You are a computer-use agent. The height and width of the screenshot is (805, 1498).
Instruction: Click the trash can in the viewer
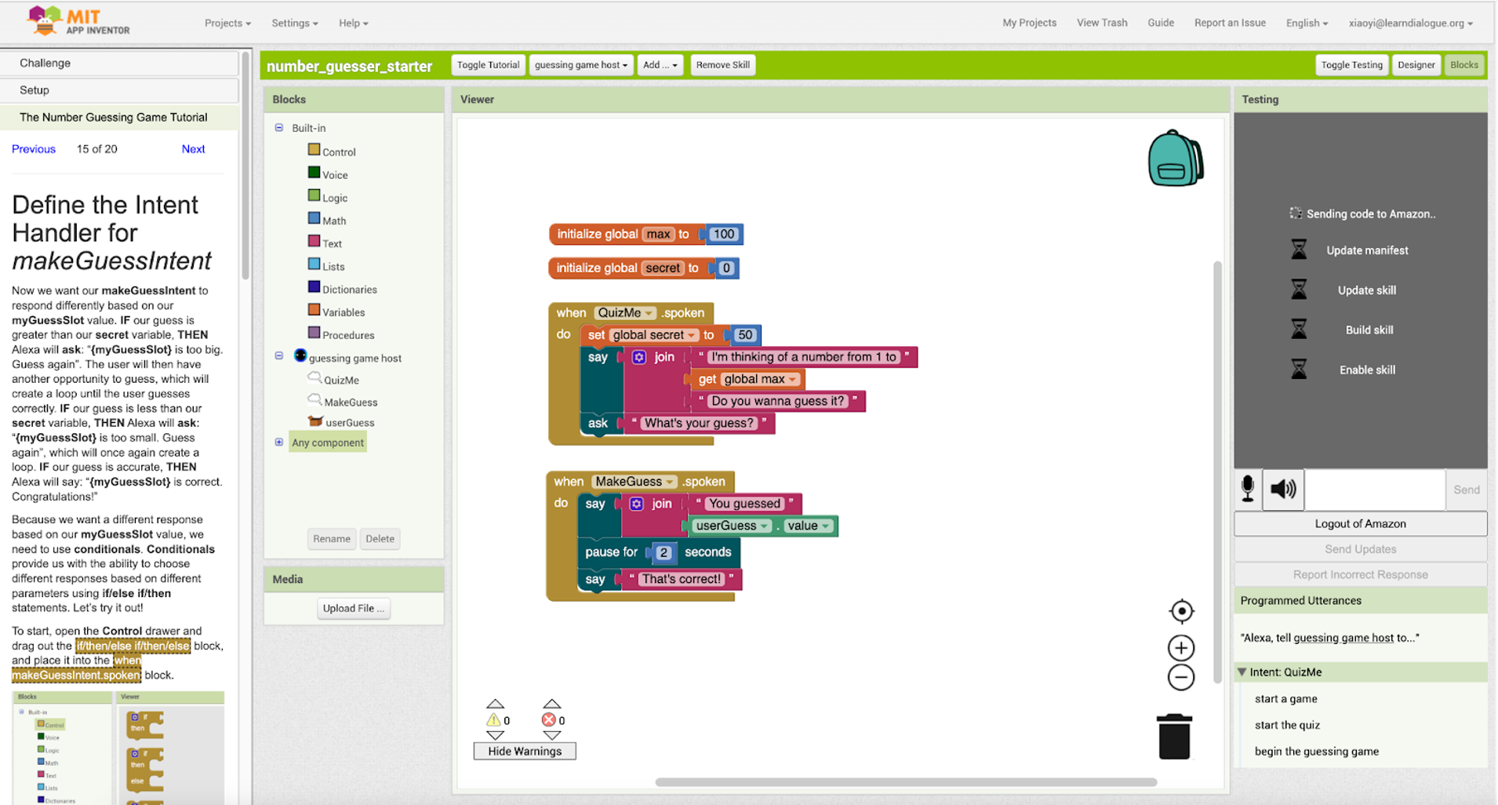coord(1174,736)
